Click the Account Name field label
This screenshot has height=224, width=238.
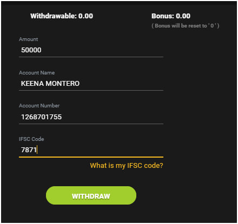(37, 73)
